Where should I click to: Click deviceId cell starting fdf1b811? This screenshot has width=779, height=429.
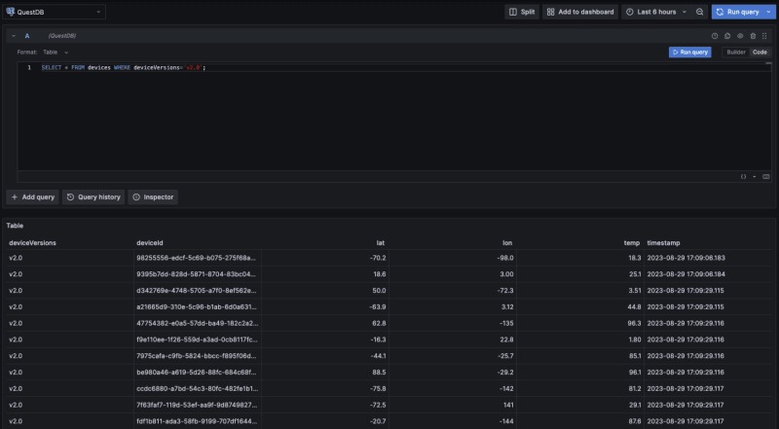(197, 421)
